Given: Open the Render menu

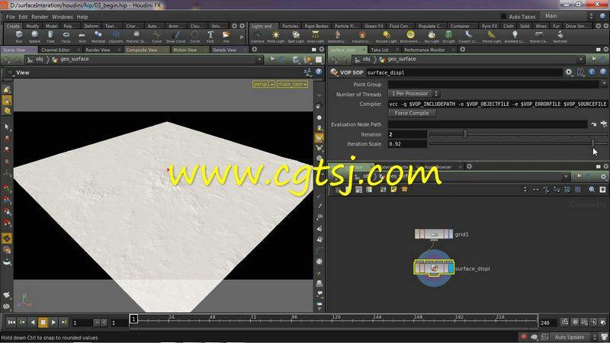Looking at the screenshot, I should tap(40, 17).
